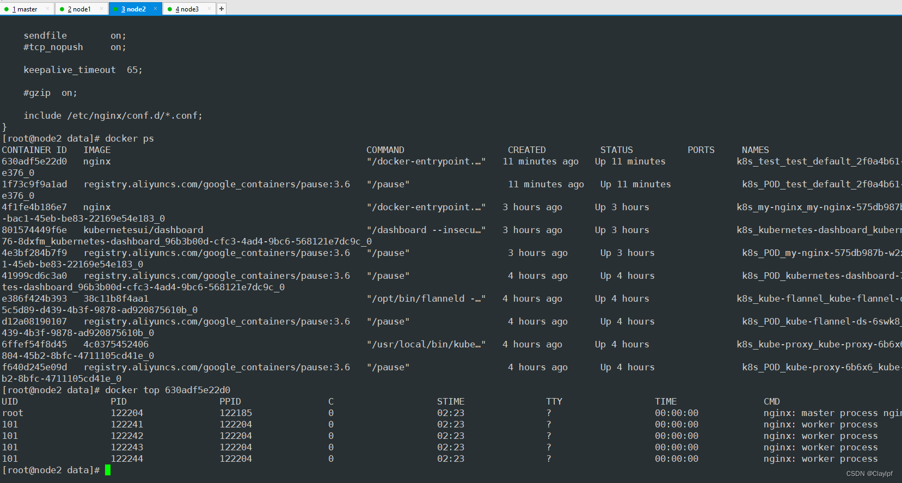
Task: Click 'keepalive_timeout 65;' config line
Action: coord(83,70)
